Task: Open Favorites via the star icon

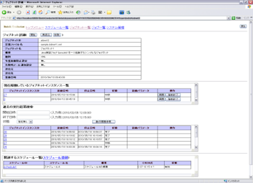Action: (60, 12)
